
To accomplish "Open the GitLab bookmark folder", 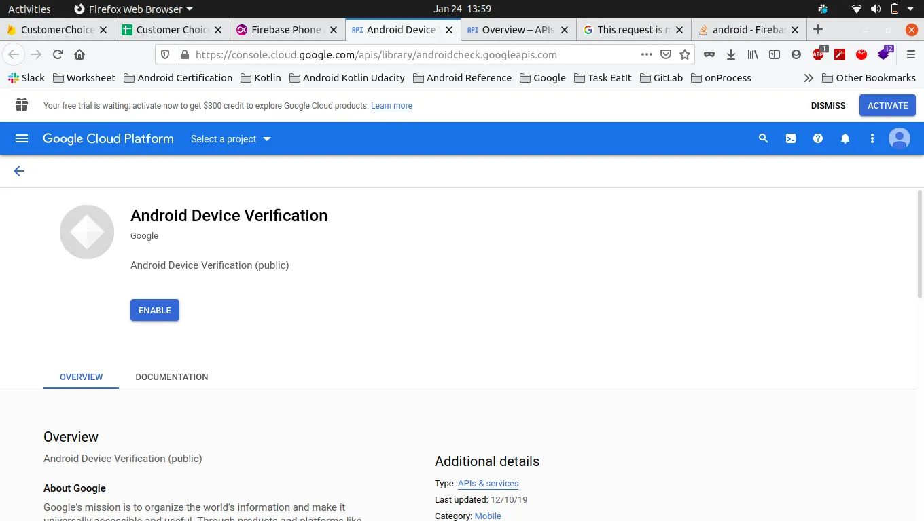I will pyautogui.click(x=661, y=78).
